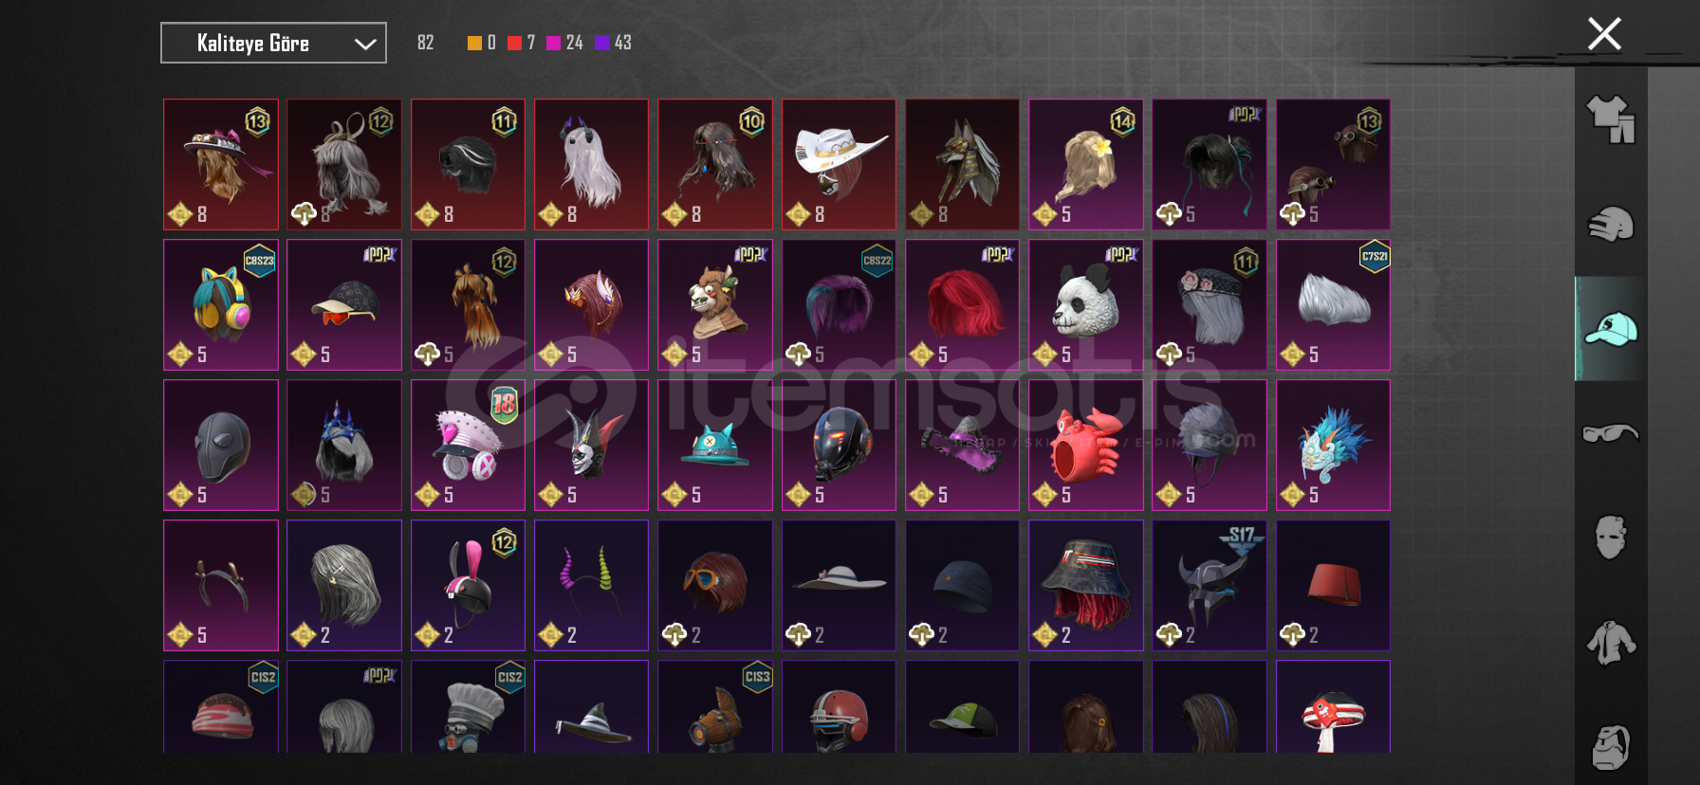Filter by the red quality swatch
The image size is (1700, 785).
tap(514, 43)
